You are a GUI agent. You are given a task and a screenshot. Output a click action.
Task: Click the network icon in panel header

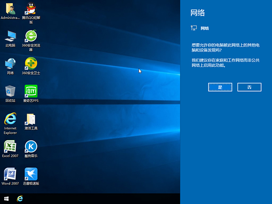point(194,28)
